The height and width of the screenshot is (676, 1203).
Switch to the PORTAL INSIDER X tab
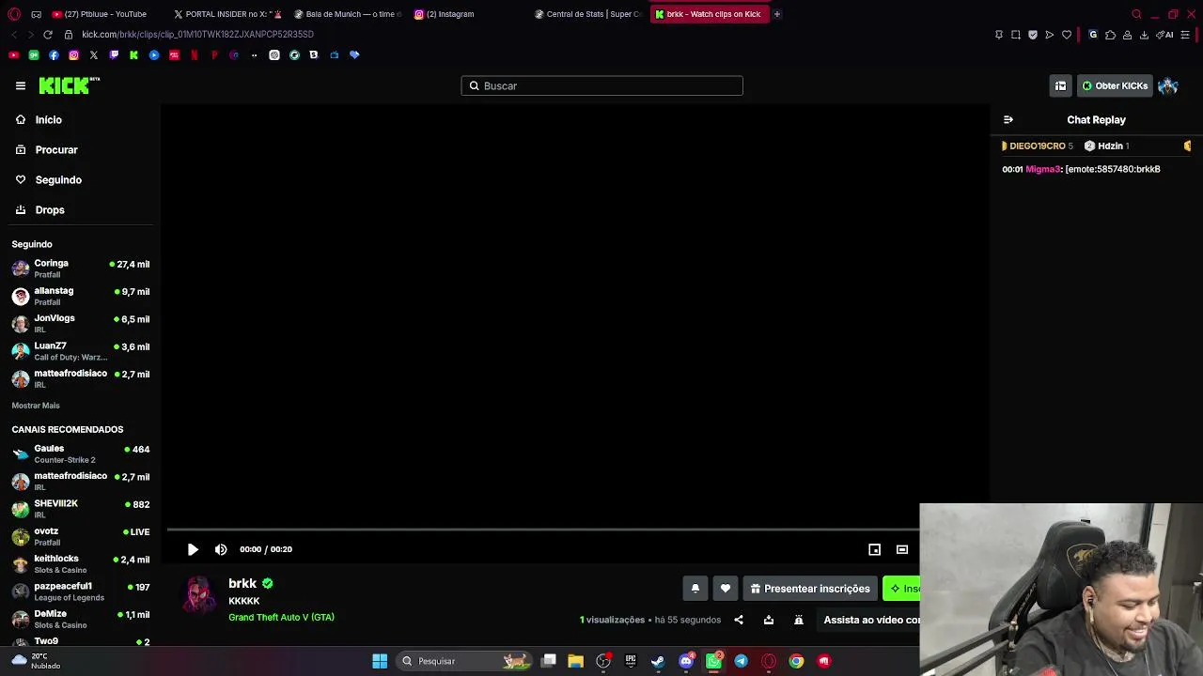pyautogui.click(x=228, y=14)
